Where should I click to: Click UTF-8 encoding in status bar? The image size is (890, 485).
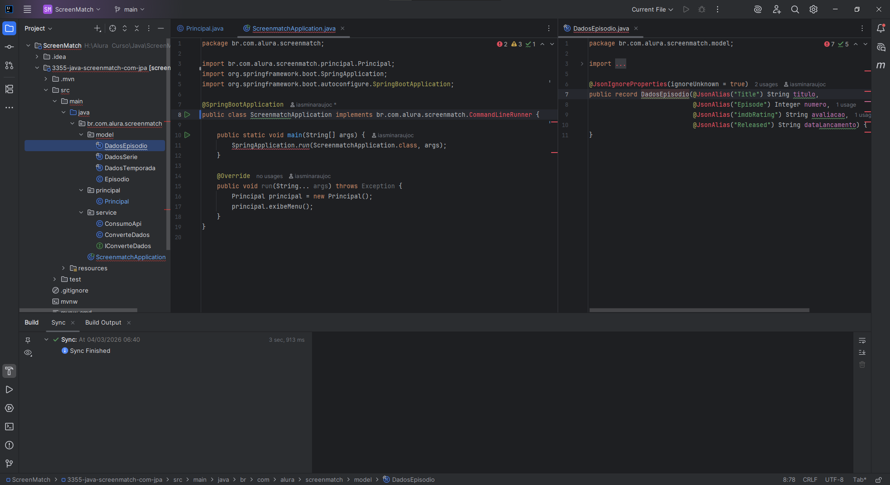point(834,479)
